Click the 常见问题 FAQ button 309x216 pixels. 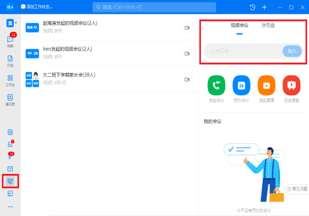point(297,189)
